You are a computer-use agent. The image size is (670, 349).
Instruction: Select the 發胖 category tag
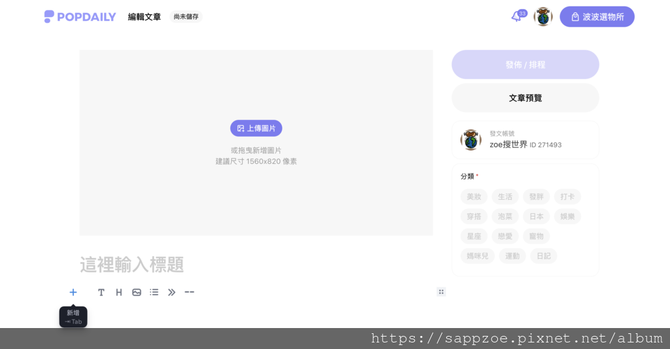coord(537,196)
